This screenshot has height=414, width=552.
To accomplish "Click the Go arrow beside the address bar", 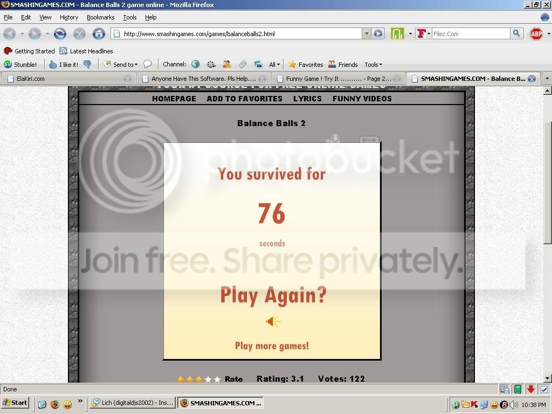I will pyautogui.click(x=378, y=34).
